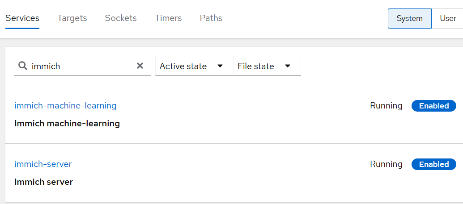Switch to the Targets tab
Screen dimensions: 463x204
[x=72, y=18]
